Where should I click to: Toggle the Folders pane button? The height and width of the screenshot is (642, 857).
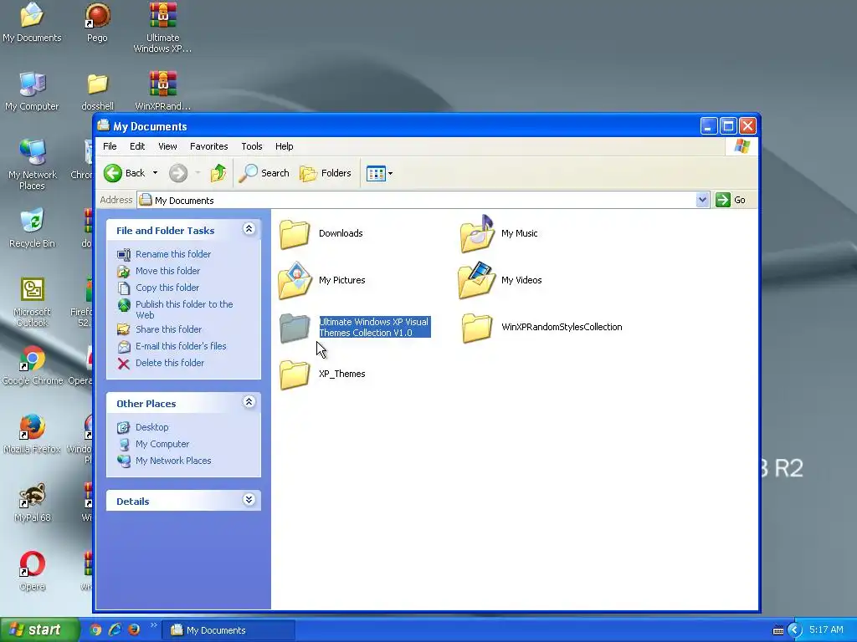(x=326, y=173)
